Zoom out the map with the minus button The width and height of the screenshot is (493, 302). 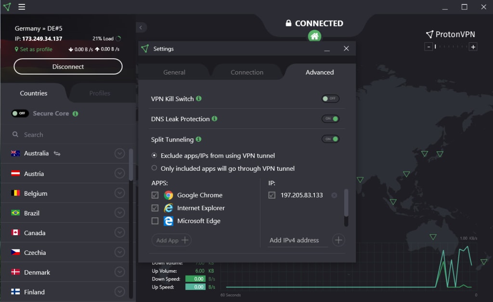[428, 47]
